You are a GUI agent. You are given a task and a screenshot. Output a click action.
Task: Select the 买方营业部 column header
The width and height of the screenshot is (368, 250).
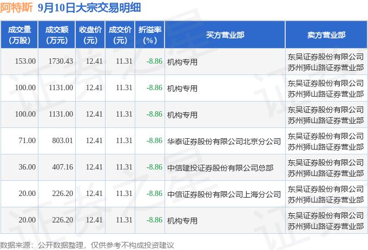[225, 35]
